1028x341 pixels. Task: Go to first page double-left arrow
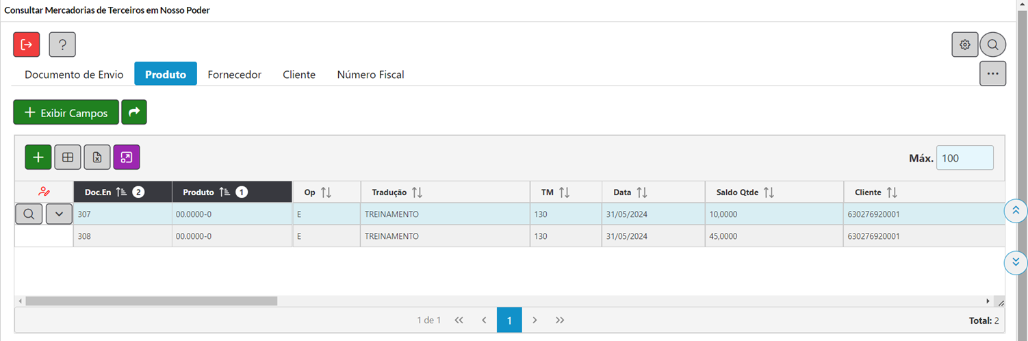pos(459,320)
